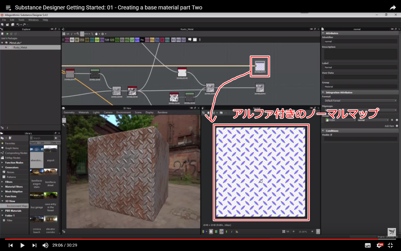
Task: Zoom out 2D view with minus icon
Action: tap(294, 231)
